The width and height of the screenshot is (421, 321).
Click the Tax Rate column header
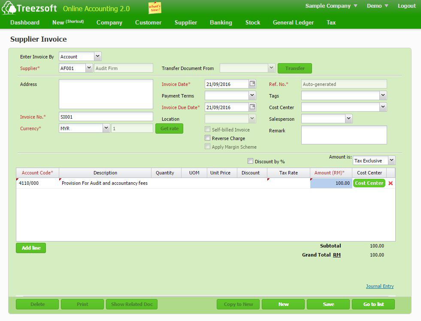(x=288, y=173)
